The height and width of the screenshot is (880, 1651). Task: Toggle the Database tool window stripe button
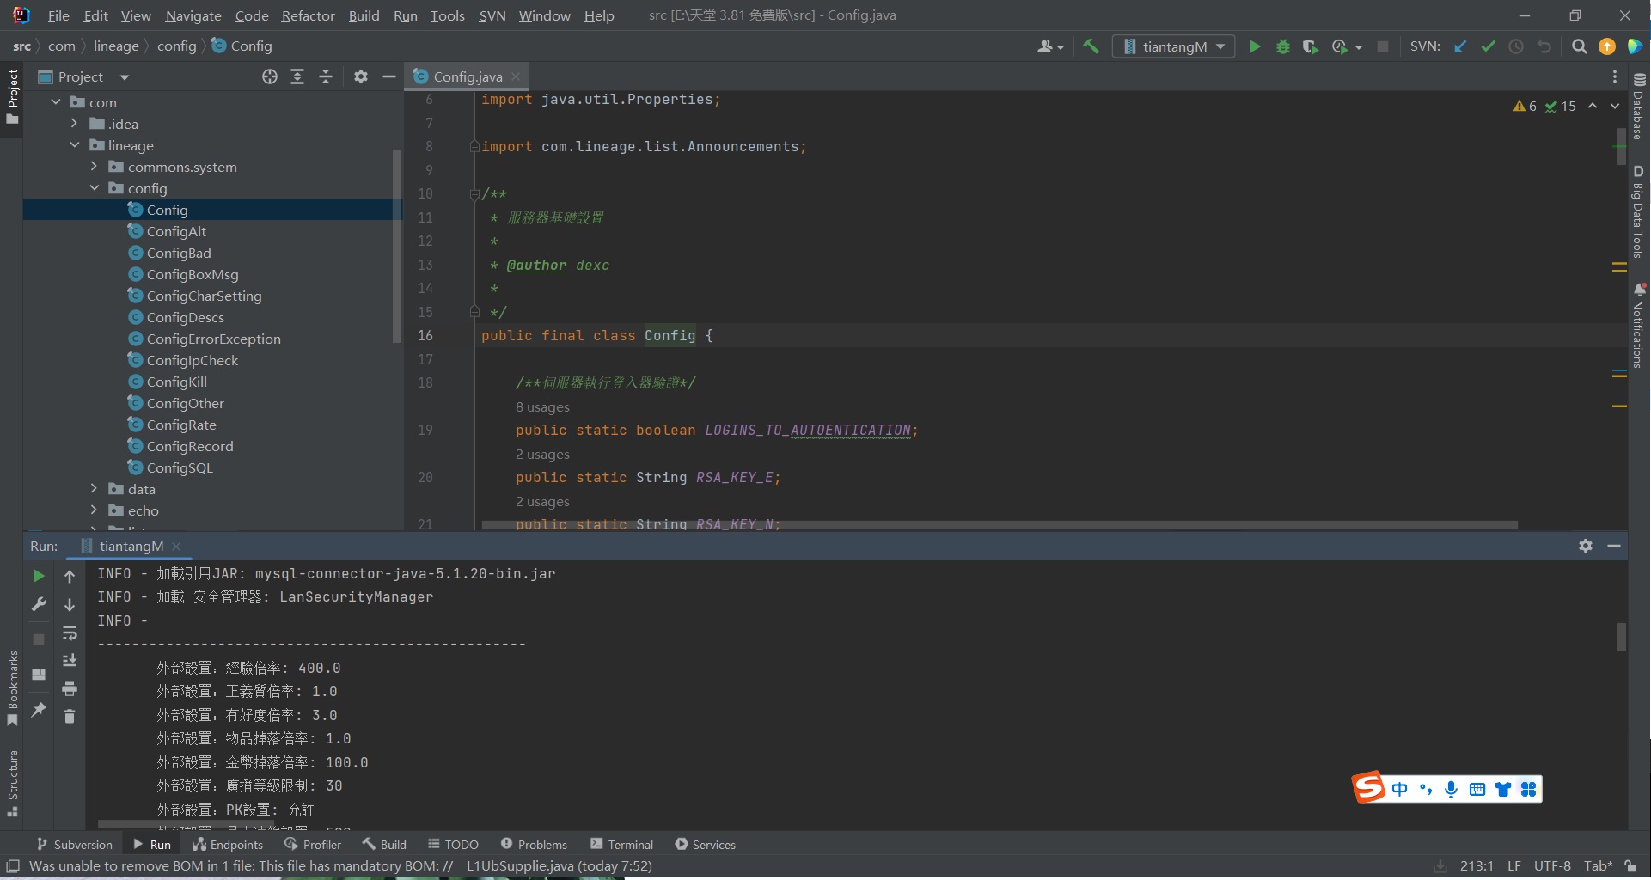coord(1639,105)
